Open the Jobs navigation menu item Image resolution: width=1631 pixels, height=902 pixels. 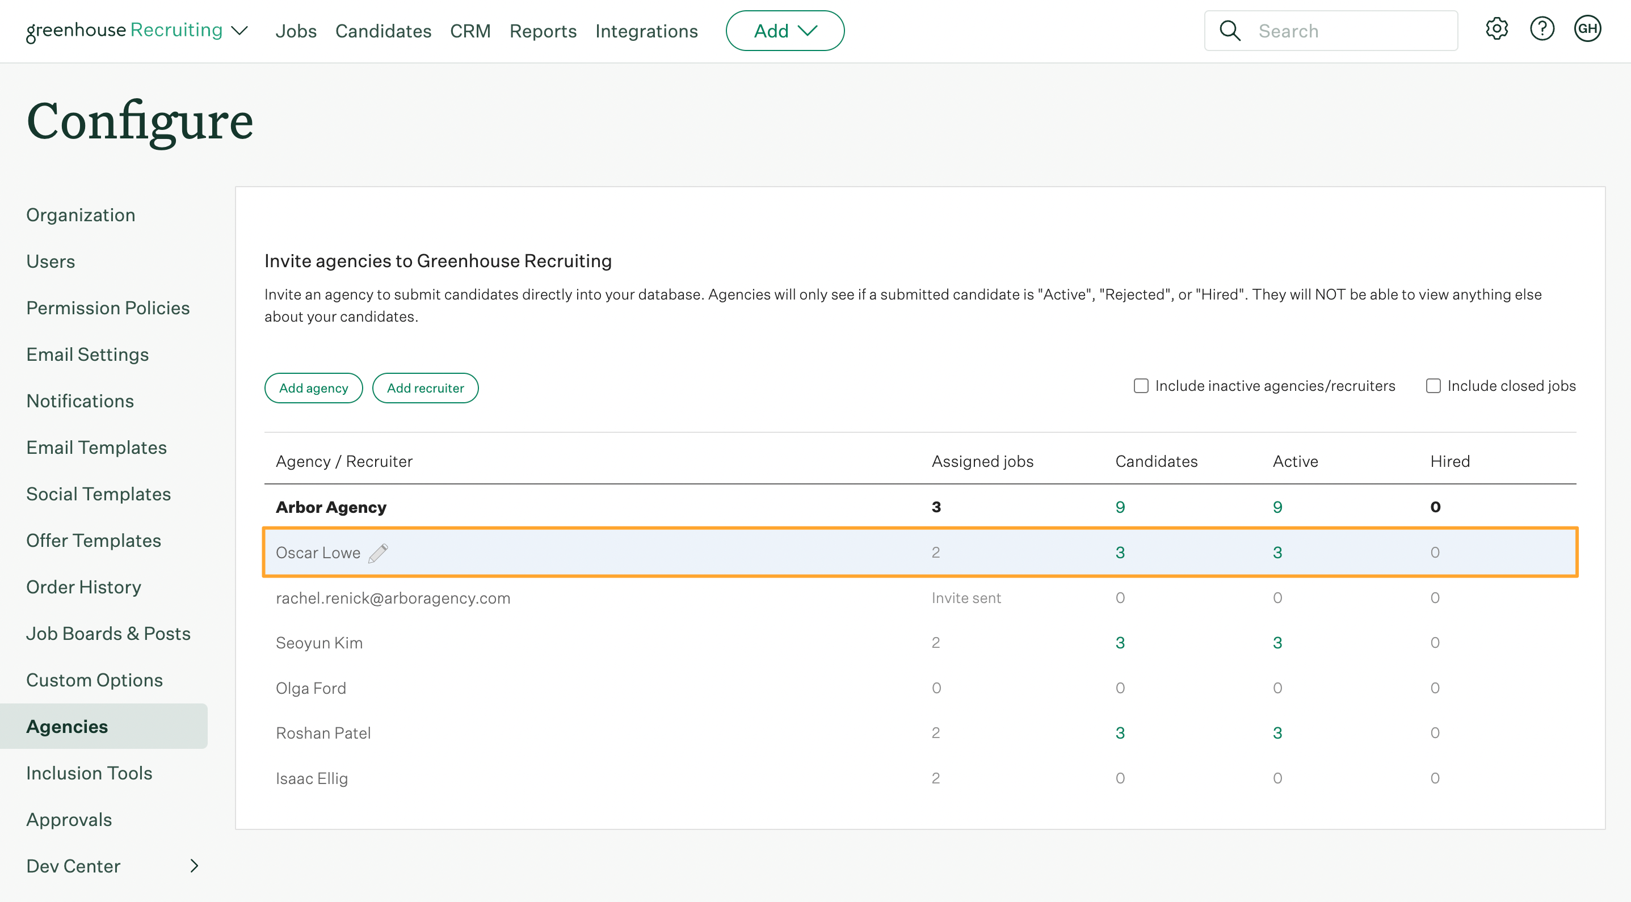click(x=296, y=30)
